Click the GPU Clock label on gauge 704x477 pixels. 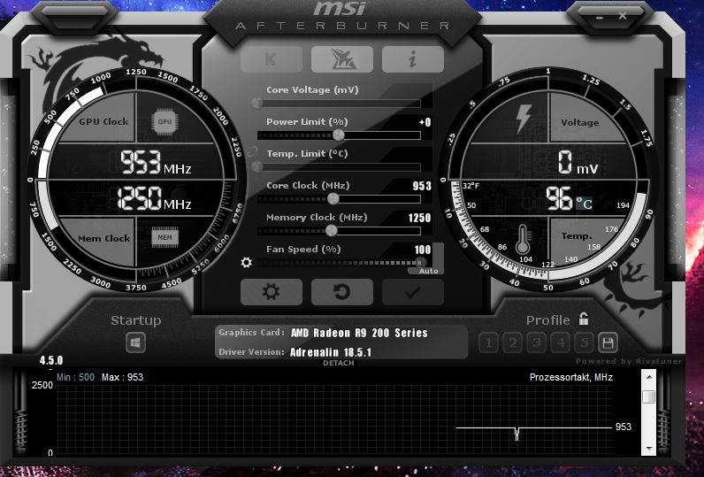pyautogui.click(x=103, y=122)
